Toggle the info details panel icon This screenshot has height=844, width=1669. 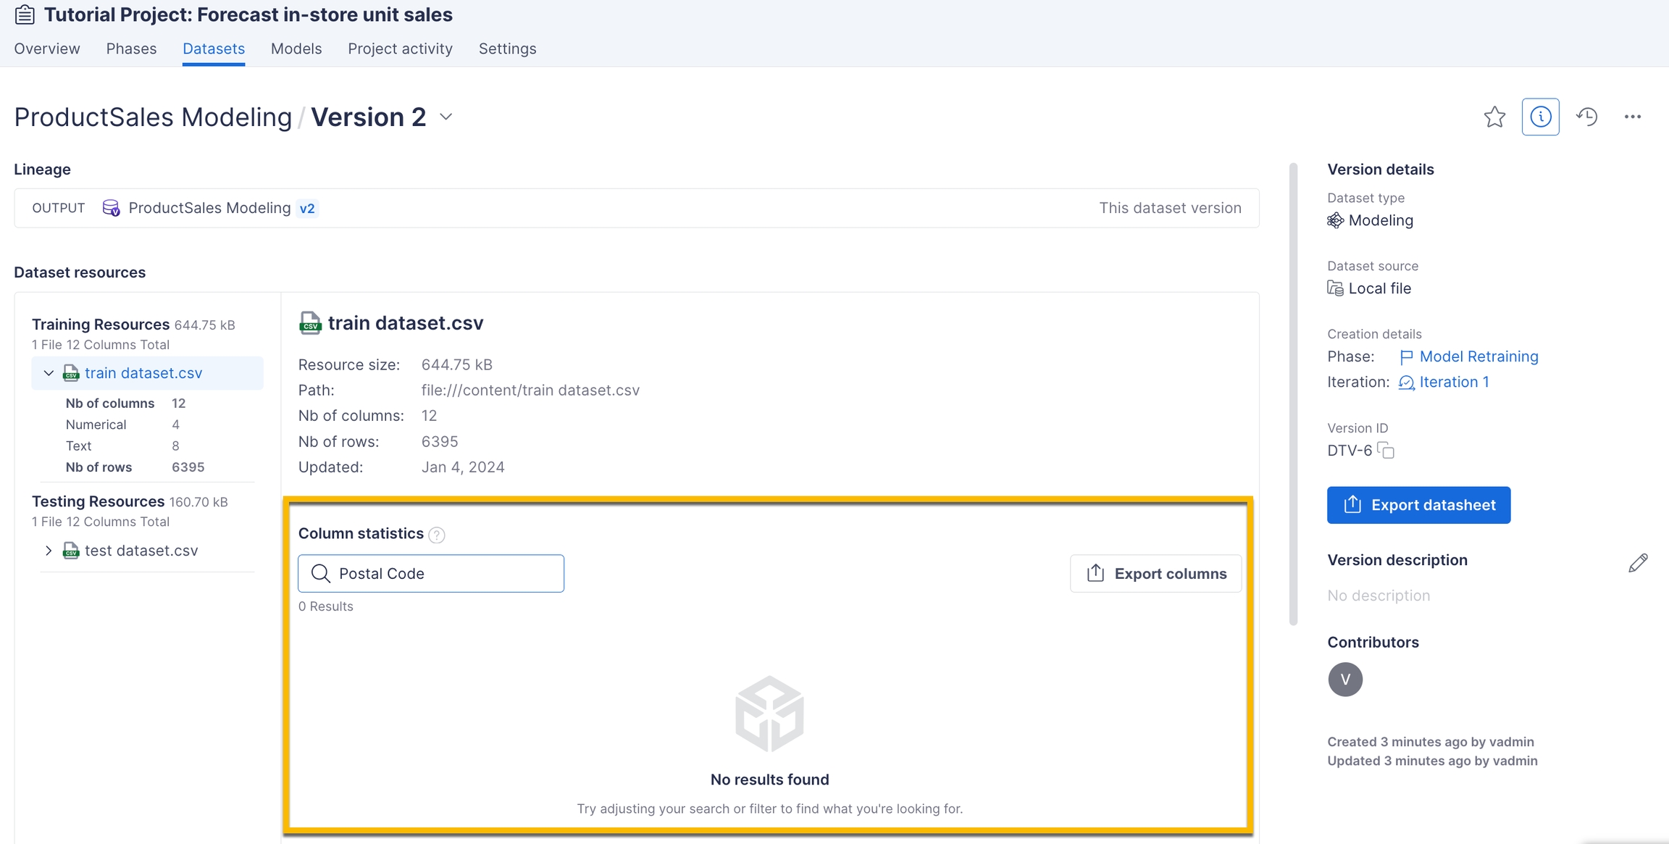click(x=1540, y=117)
